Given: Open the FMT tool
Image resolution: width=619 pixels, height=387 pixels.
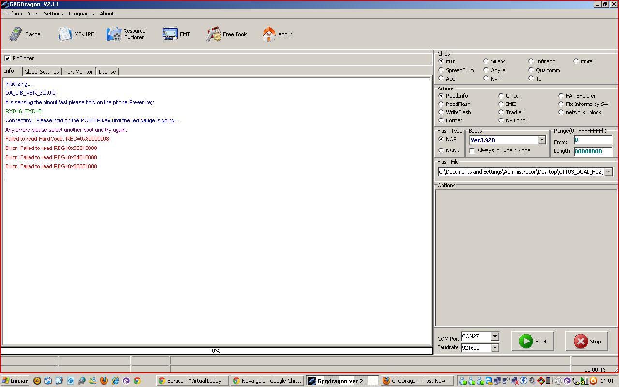Looking at the screenshot, I should click(x=177, y=34).
